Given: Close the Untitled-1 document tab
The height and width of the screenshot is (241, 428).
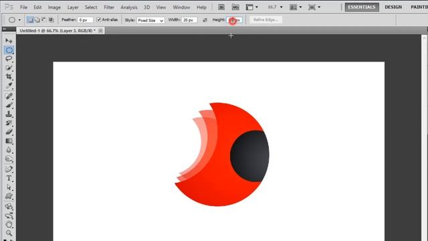Looking at the screenshot, I should point(100,31).
